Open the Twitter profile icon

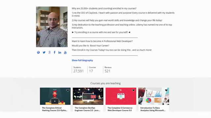(x=44, y=52)
